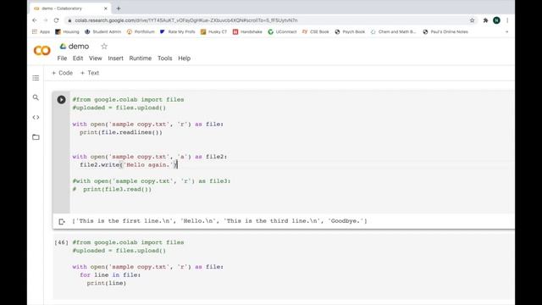Open the Runtime menu
This screenshot has width=542, height=305.
tap(141, 58)
